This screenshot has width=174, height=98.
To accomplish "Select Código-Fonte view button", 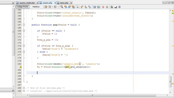I will [x=23, y=7].
